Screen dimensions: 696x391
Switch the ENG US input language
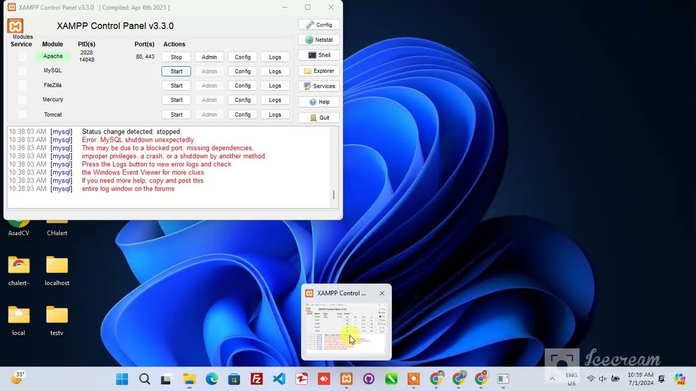point(571,379)
